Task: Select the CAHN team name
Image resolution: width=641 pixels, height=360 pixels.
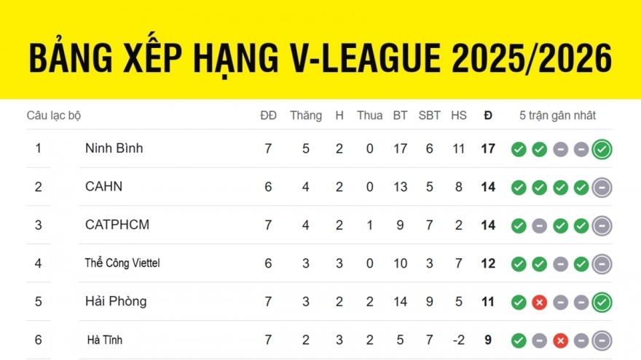Action: click(104, 187)
